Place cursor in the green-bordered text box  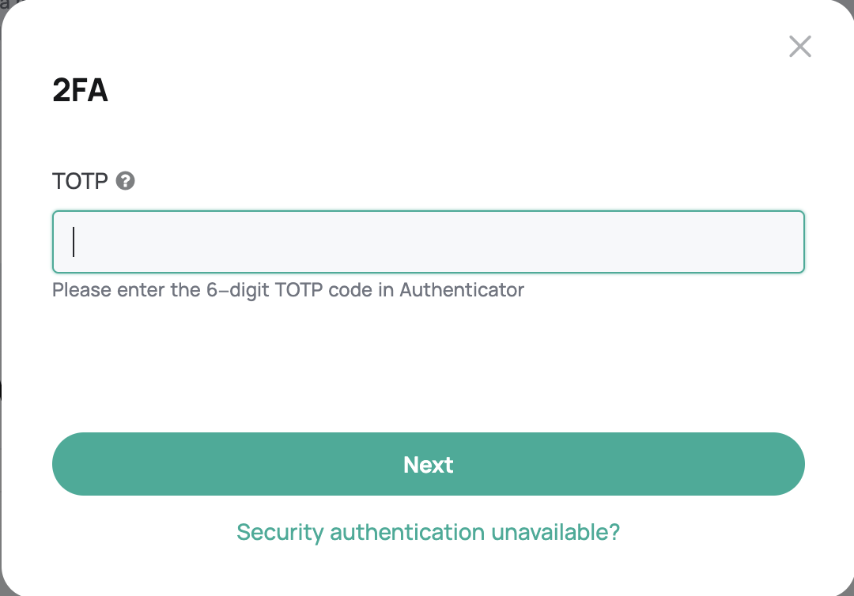[x=428, y=242]
